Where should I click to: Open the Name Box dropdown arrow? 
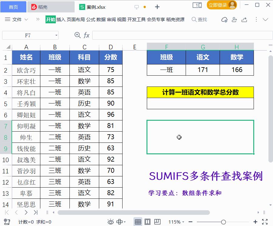[56, 35]
